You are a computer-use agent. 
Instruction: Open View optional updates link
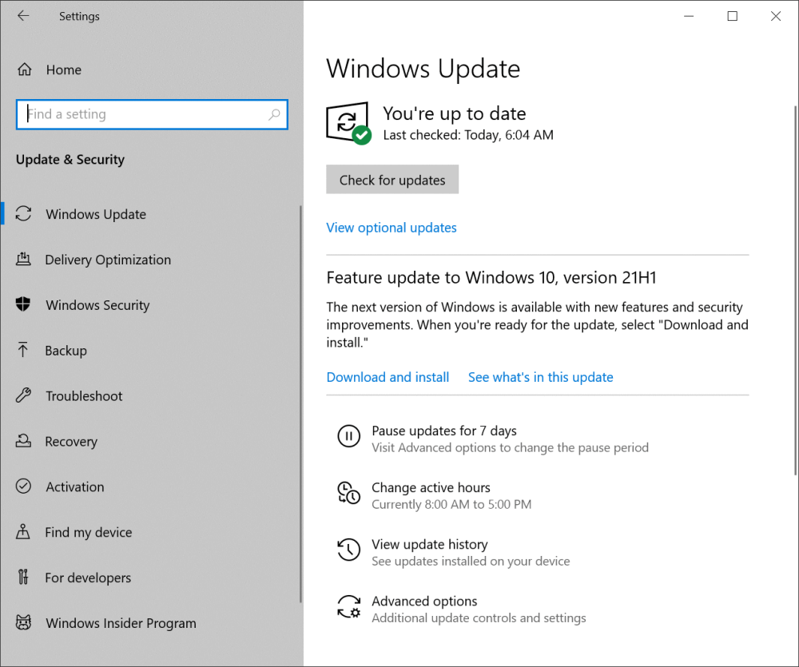tap(392, 227)
